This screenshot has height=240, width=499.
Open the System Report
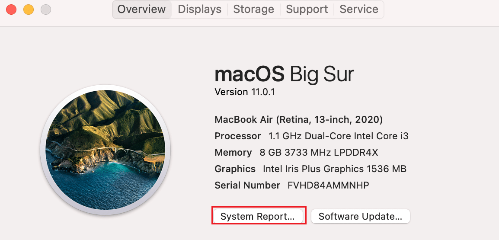(258, 216)
